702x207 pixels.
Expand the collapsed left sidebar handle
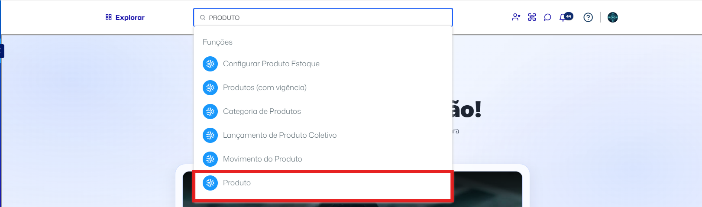pos(2,51)
